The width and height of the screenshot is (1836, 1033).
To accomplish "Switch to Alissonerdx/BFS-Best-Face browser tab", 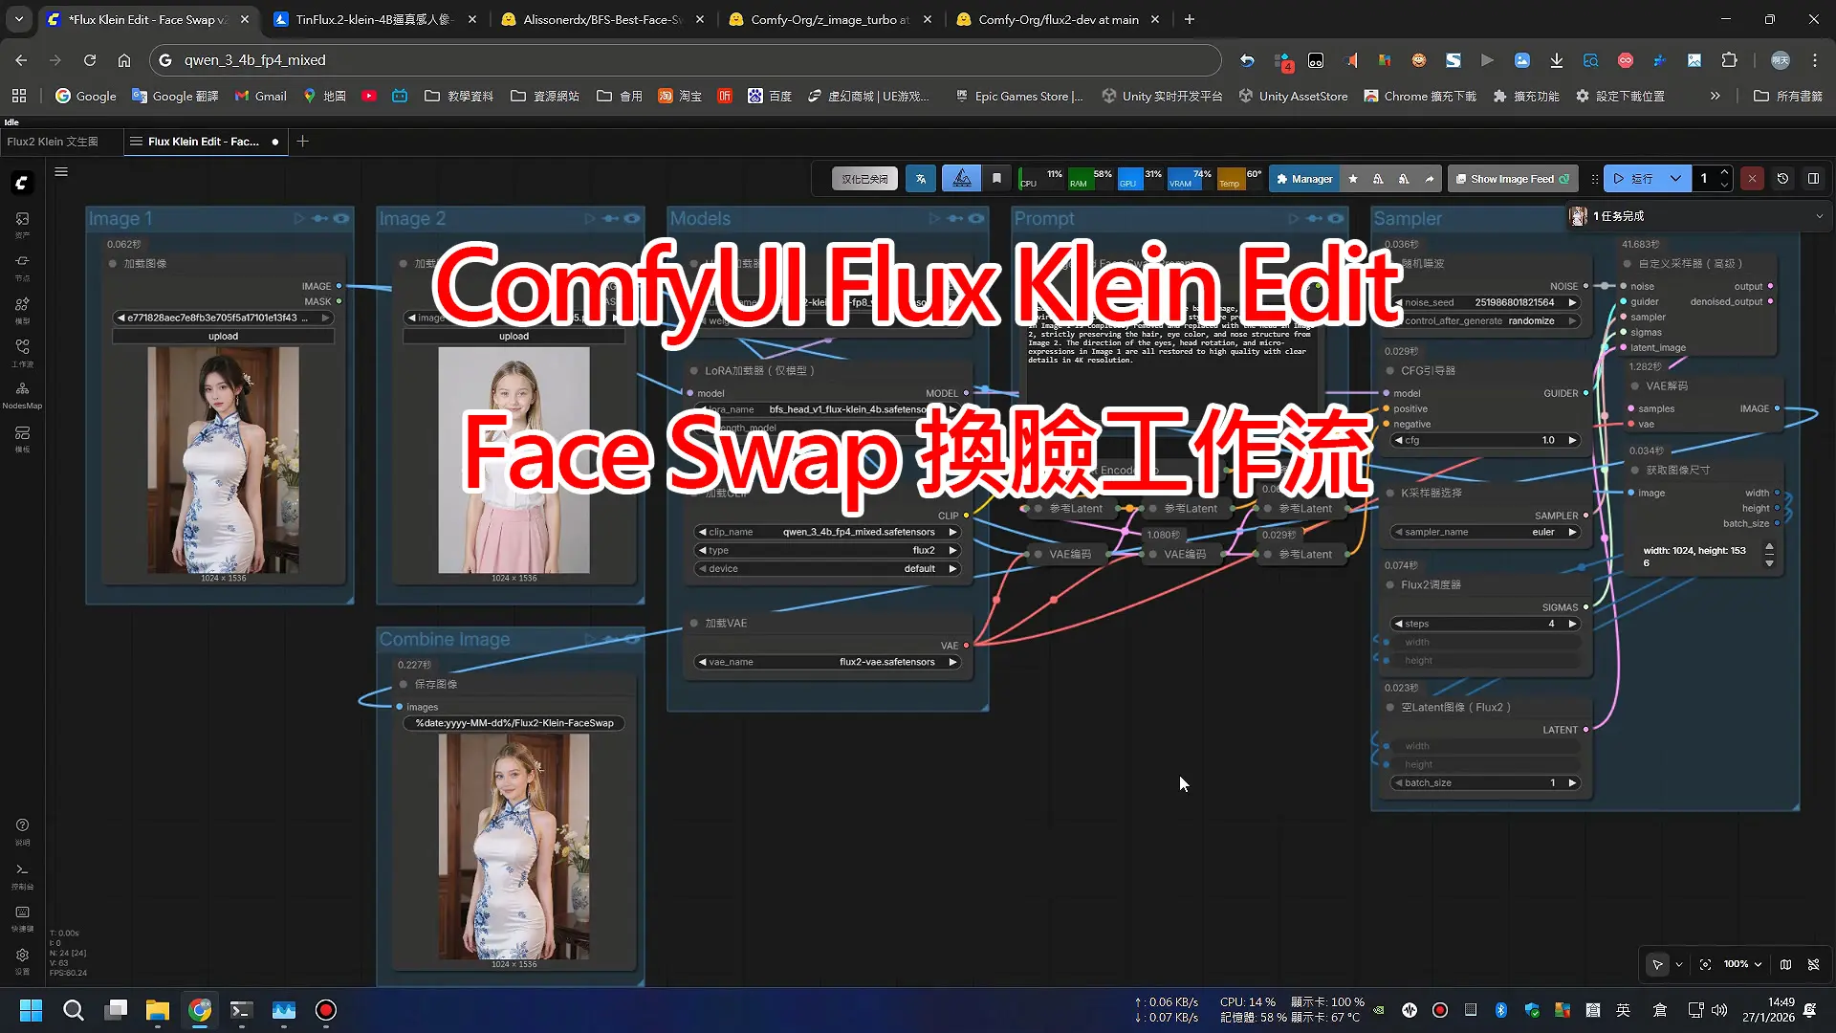I will [x=602, y=19].
